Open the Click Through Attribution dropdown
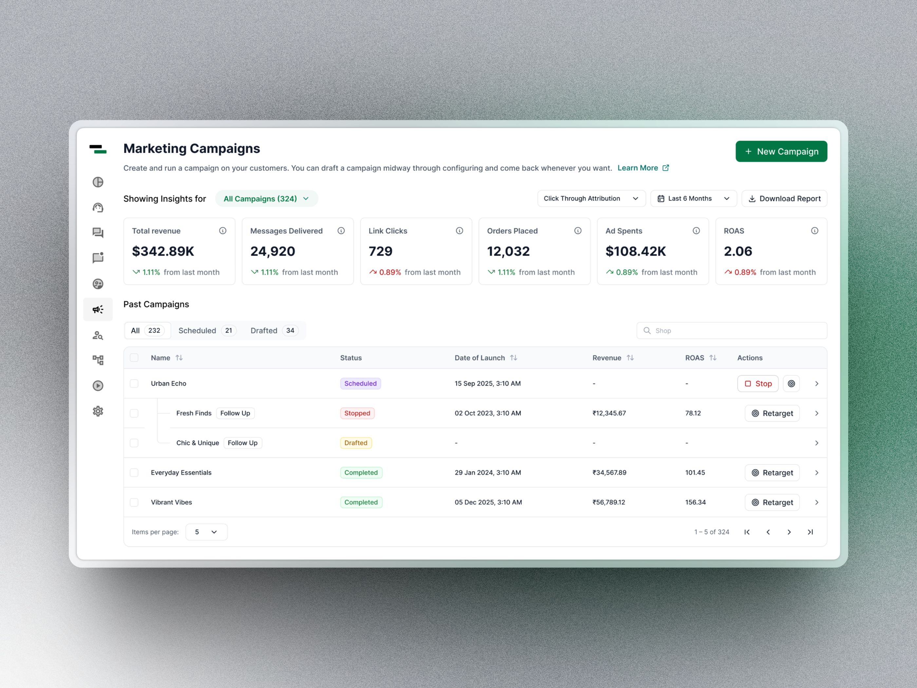Screen dimensions: 917x688 591,198
